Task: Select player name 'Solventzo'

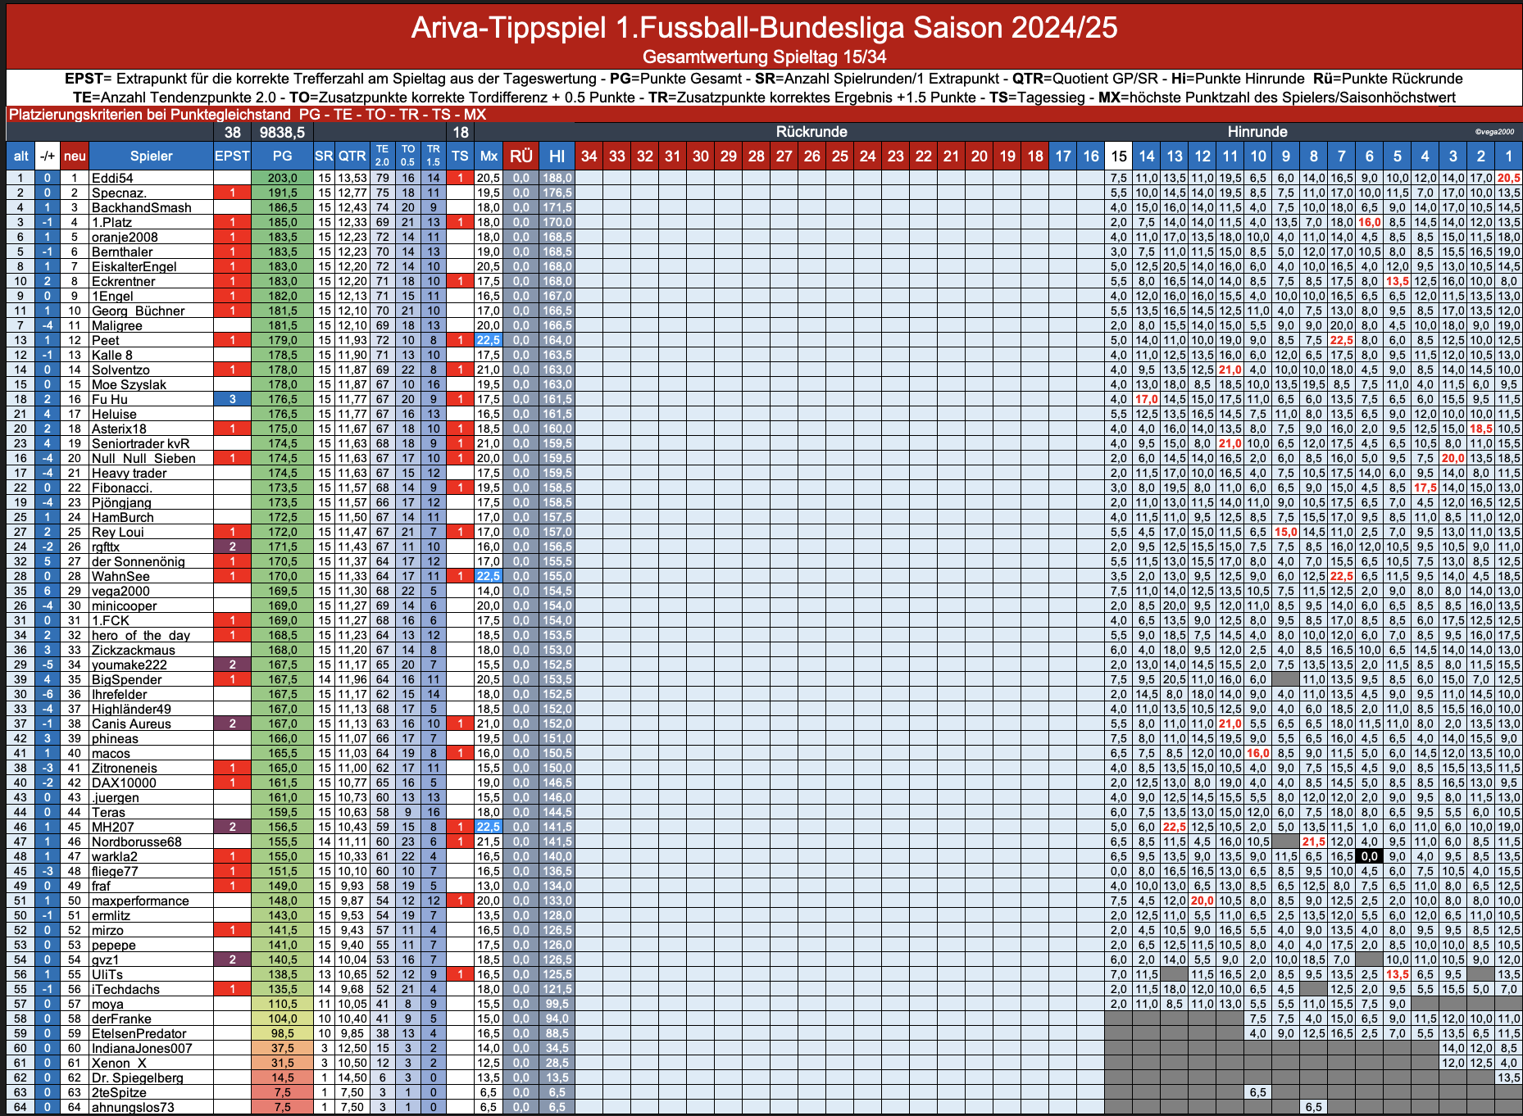Action: [120, 370]
